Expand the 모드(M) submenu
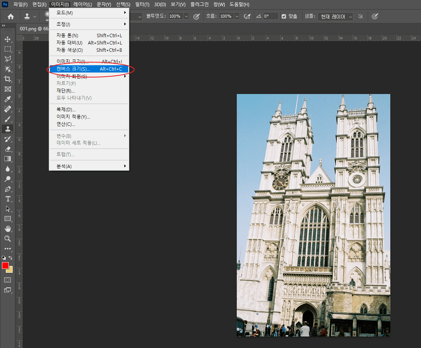421x348 pixels. pos(89,13)
